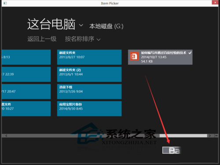The image size is (220, 165).
Task: Click the 这台电脑 heading text
Action: click(x=51, y=24)
